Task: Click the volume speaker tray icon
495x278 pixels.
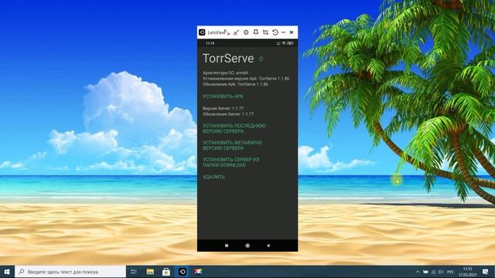Action: point(441,272)
